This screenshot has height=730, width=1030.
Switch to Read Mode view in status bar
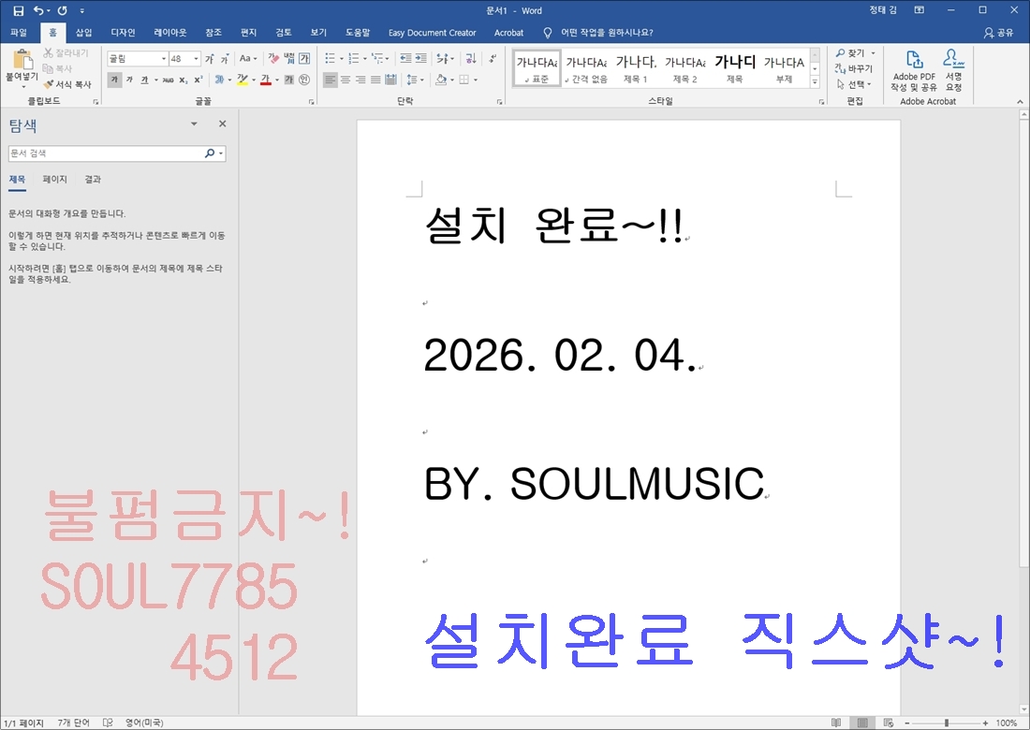pos(835,723)
